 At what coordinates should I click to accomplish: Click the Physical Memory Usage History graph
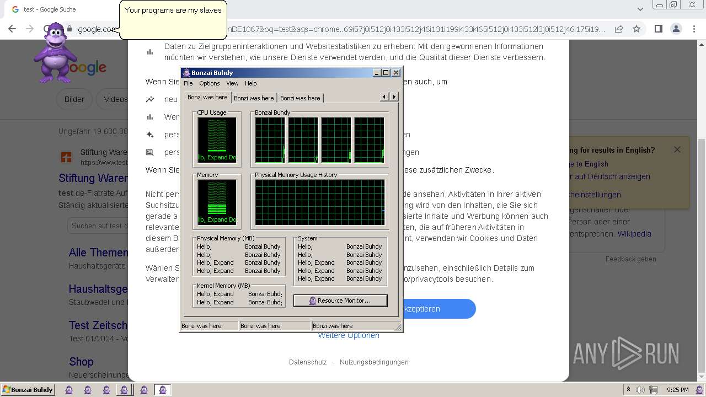pos(320,202)
